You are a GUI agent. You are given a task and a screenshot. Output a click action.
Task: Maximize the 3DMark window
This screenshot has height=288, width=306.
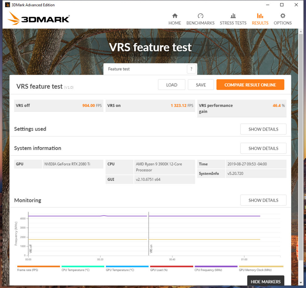[x=282, y=5]
